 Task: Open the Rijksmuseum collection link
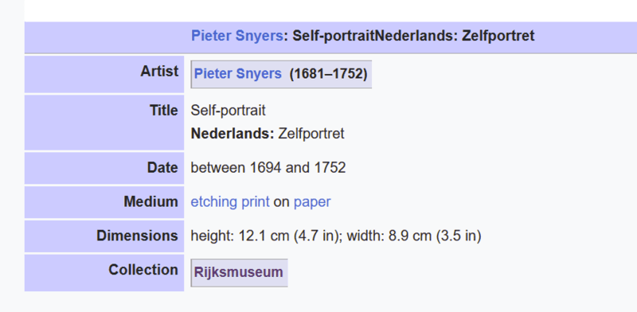coord(238,272)
